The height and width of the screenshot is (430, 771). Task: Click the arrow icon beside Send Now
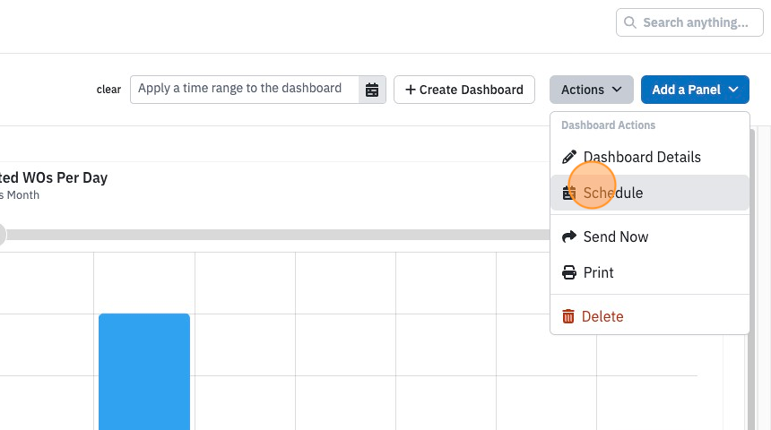[569, 236]
